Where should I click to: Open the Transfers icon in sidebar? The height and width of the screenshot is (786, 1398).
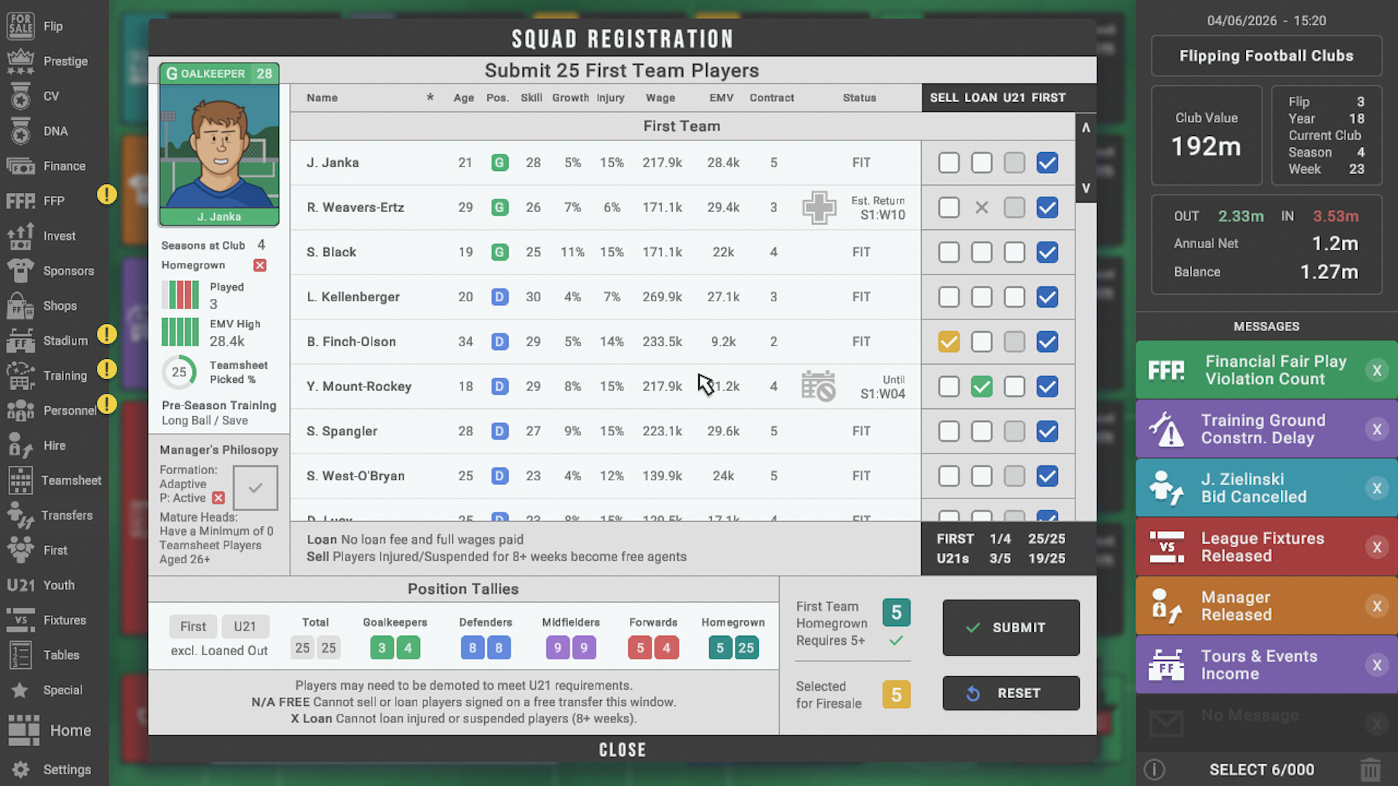coord(20,515)
